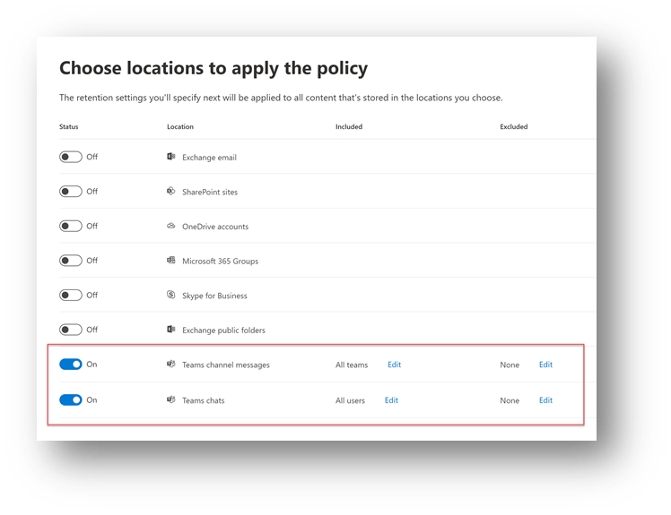Turn off Teams channel messages toggle
Image resolution: width=671 pixels, height=515 pixels.
point(71,365)
